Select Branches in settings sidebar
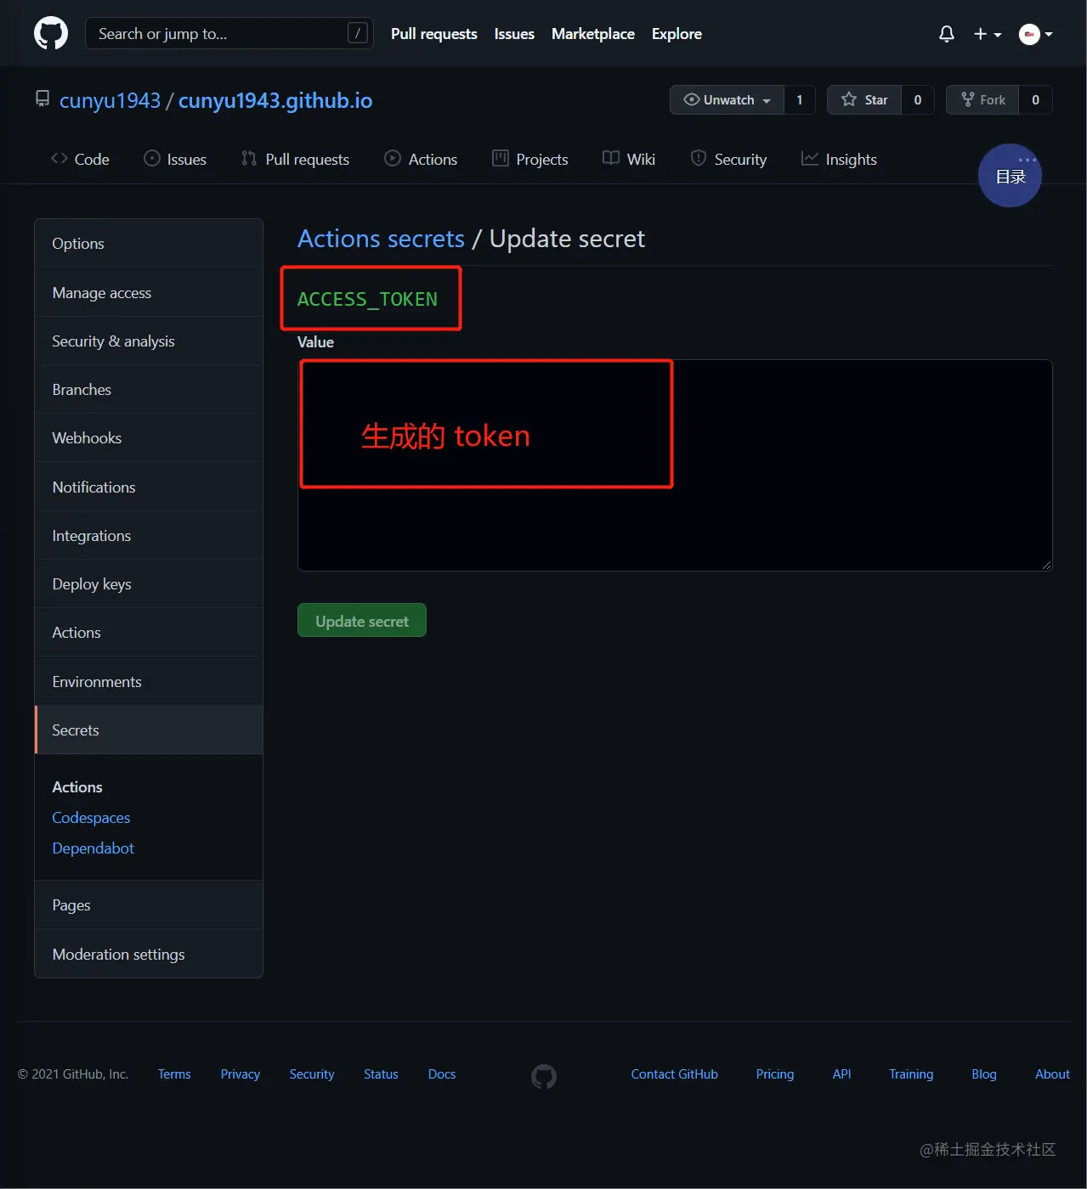This screenshot has height=1189, width=1087. [x=149, y=389]
